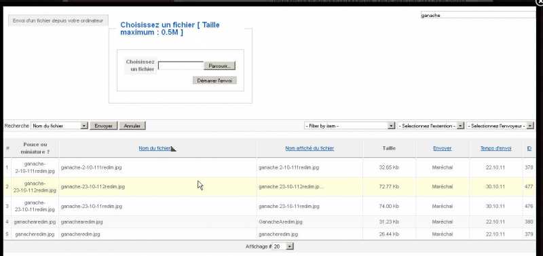Click ID value 380
543x256 pixels.
point(529,221)
